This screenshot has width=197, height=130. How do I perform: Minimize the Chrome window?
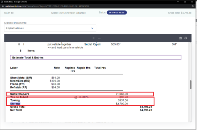click(x=178, y=2)
